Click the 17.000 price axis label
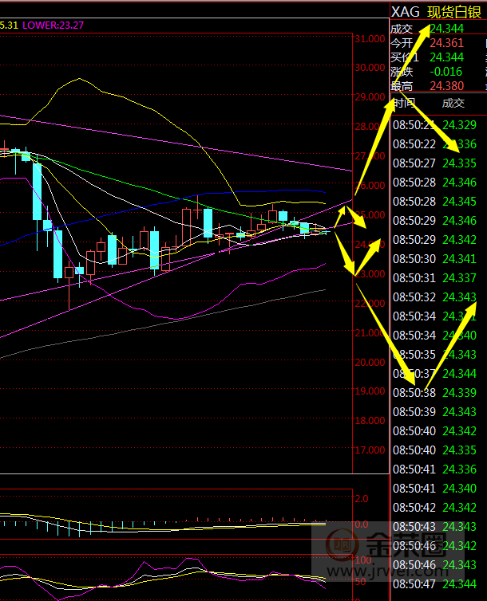 point(370,450)
